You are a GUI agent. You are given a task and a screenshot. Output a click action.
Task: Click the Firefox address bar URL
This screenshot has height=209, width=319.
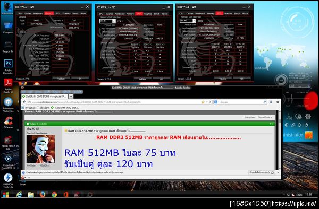pyautogui.click(x=86, y=102)
